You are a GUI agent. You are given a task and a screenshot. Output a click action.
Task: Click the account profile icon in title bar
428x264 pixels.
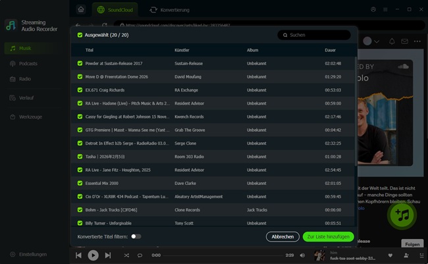373,10
